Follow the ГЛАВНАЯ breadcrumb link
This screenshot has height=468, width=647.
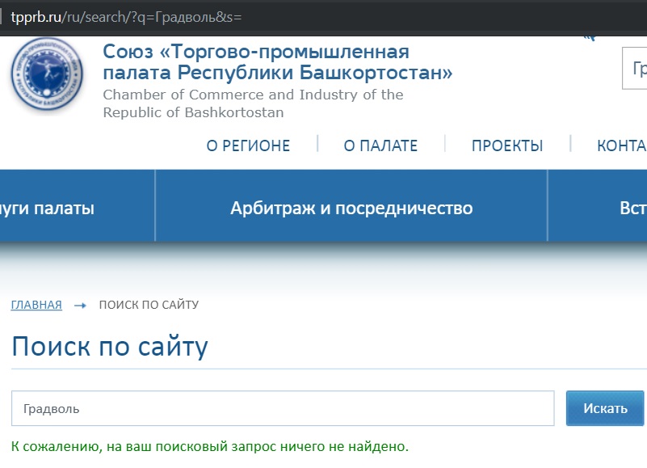[x=36, y=305]
